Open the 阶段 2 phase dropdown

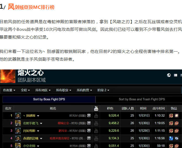[103, 90]
